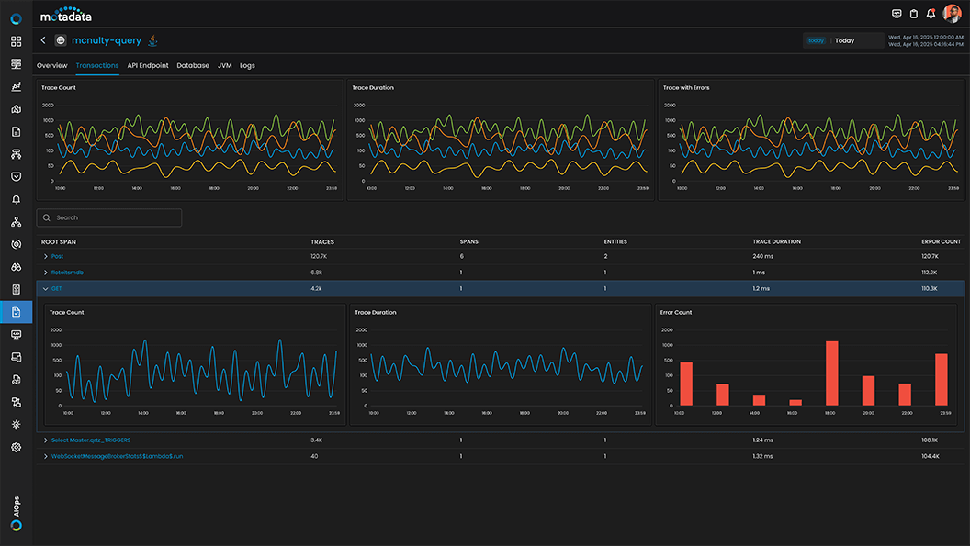Click inside the Search field above the table
This screenshot has height=546, width=970.
pos(108,217)
